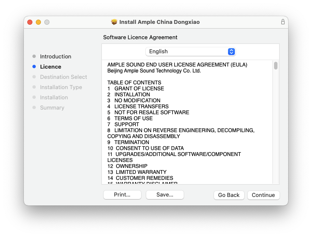Click the blue bullet beside Licence
The height and width of the screenshot is (237, 312).
(34, 67)
